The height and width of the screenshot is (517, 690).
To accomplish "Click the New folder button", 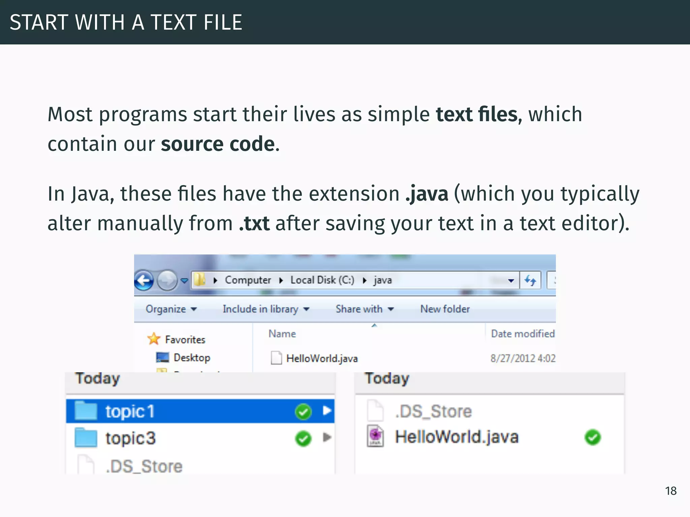I will pos(445,309).
